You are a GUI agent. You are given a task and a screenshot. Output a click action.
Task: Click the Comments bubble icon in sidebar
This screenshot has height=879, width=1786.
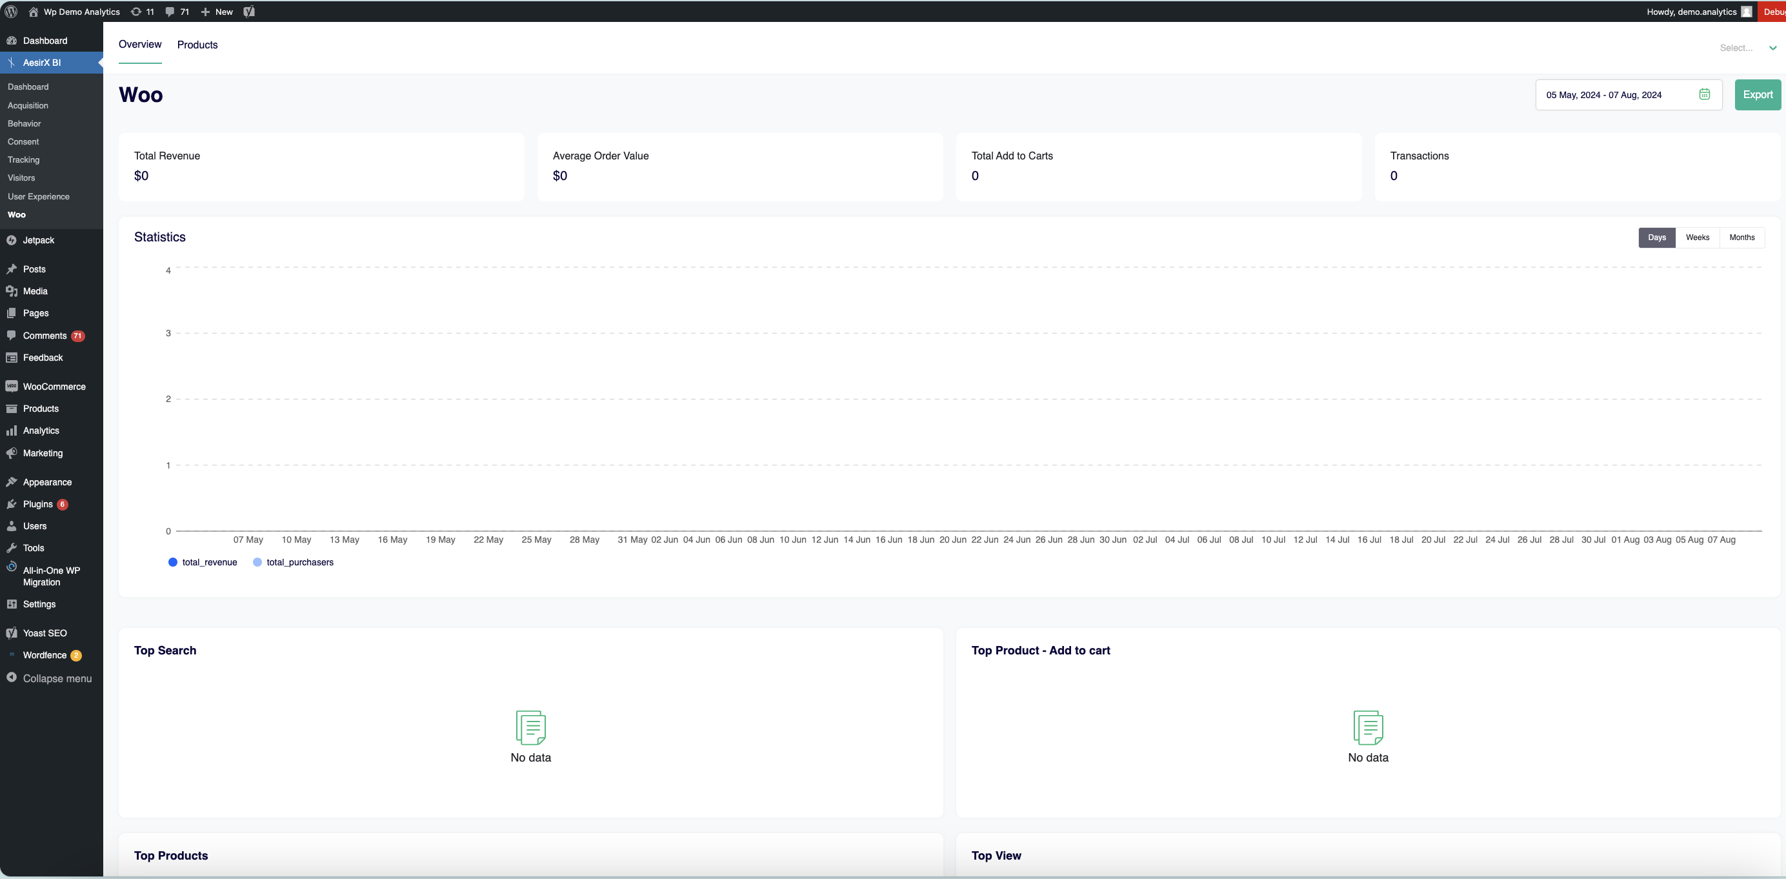[x=12, y=336]
